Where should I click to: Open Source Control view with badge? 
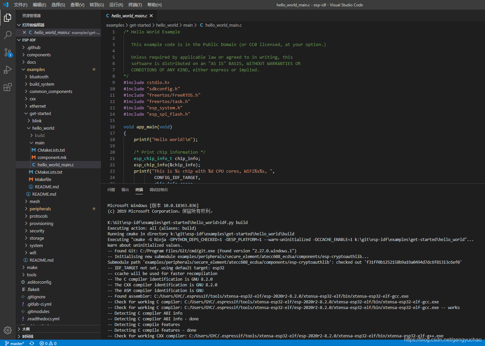8,52
